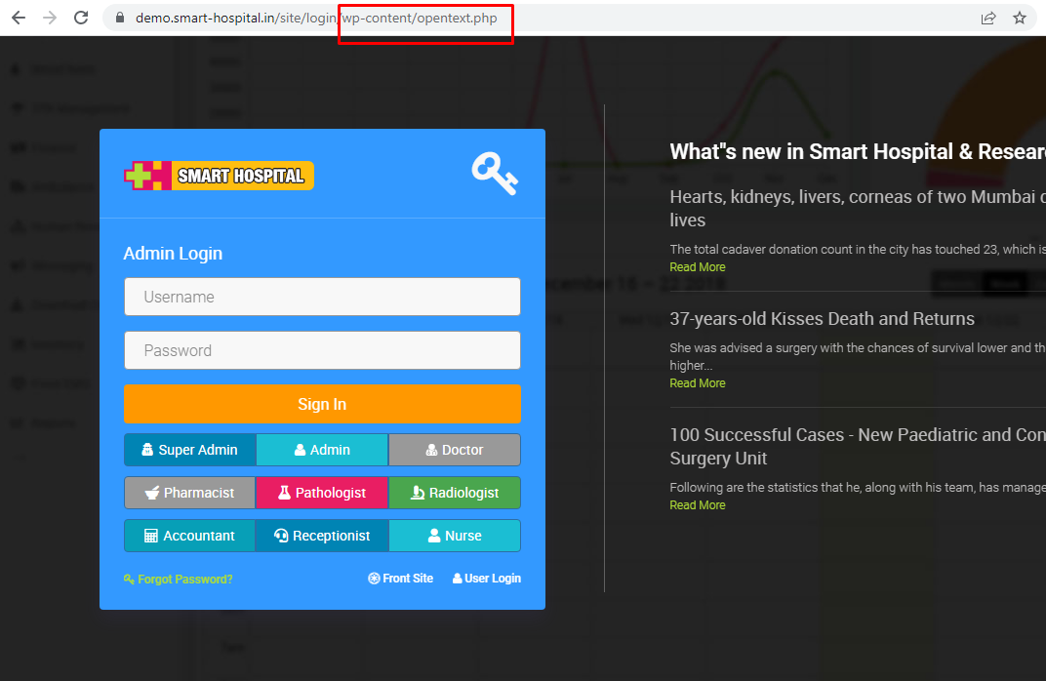Choose the Admin role button

click(322, 450)
